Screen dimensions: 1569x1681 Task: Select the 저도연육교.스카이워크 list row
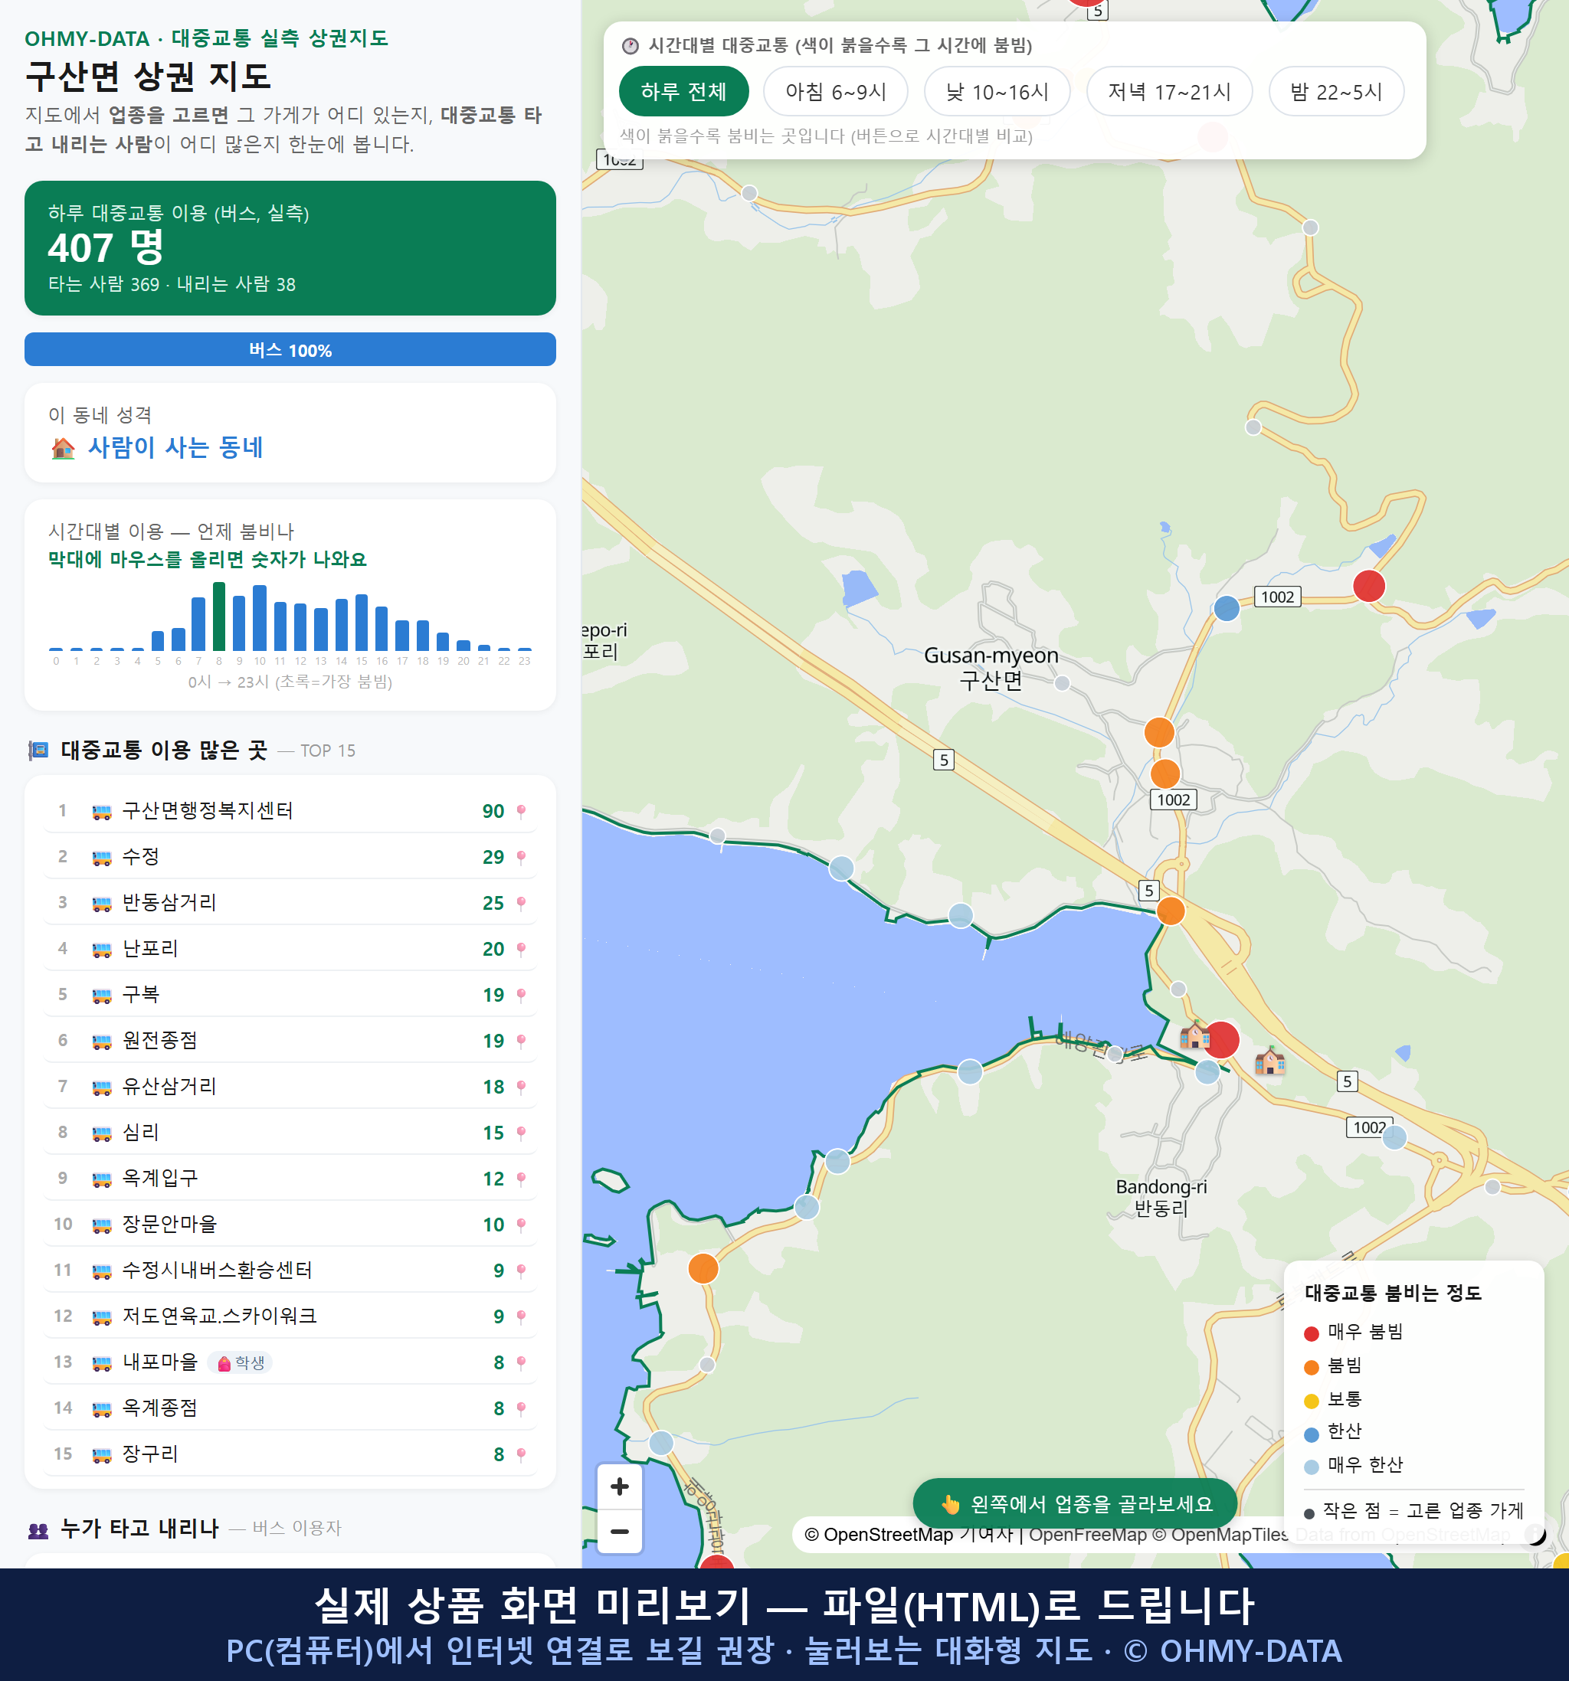point(290,1316)
